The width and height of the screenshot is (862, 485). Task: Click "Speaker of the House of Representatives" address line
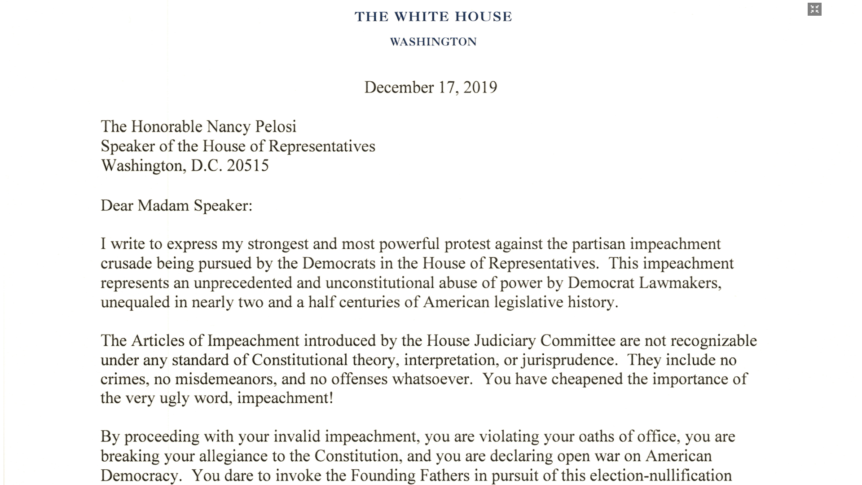pyautogui.click(x=238, y=146)
